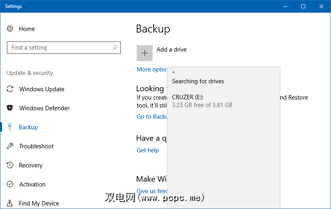Click in the Find a setting box

pyautogui.click(x=59, y=48)
